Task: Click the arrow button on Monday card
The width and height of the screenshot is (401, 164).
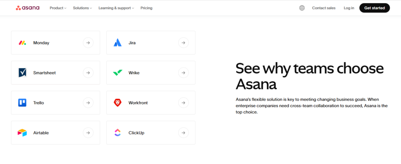Action: [88, 43]
